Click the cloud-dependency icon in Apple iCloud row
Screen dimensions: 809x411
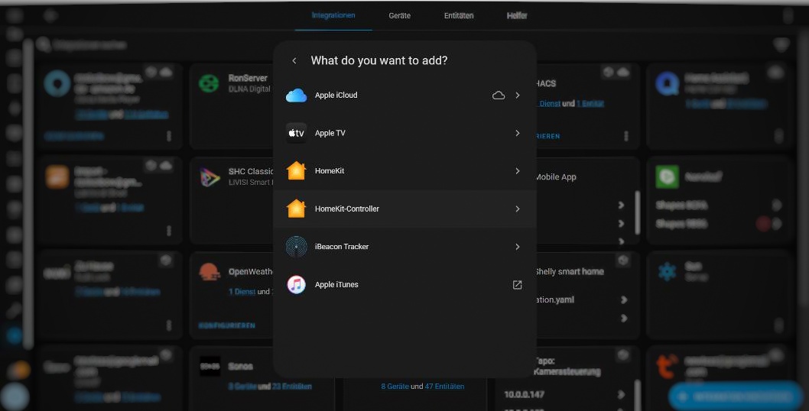point(499,95)
